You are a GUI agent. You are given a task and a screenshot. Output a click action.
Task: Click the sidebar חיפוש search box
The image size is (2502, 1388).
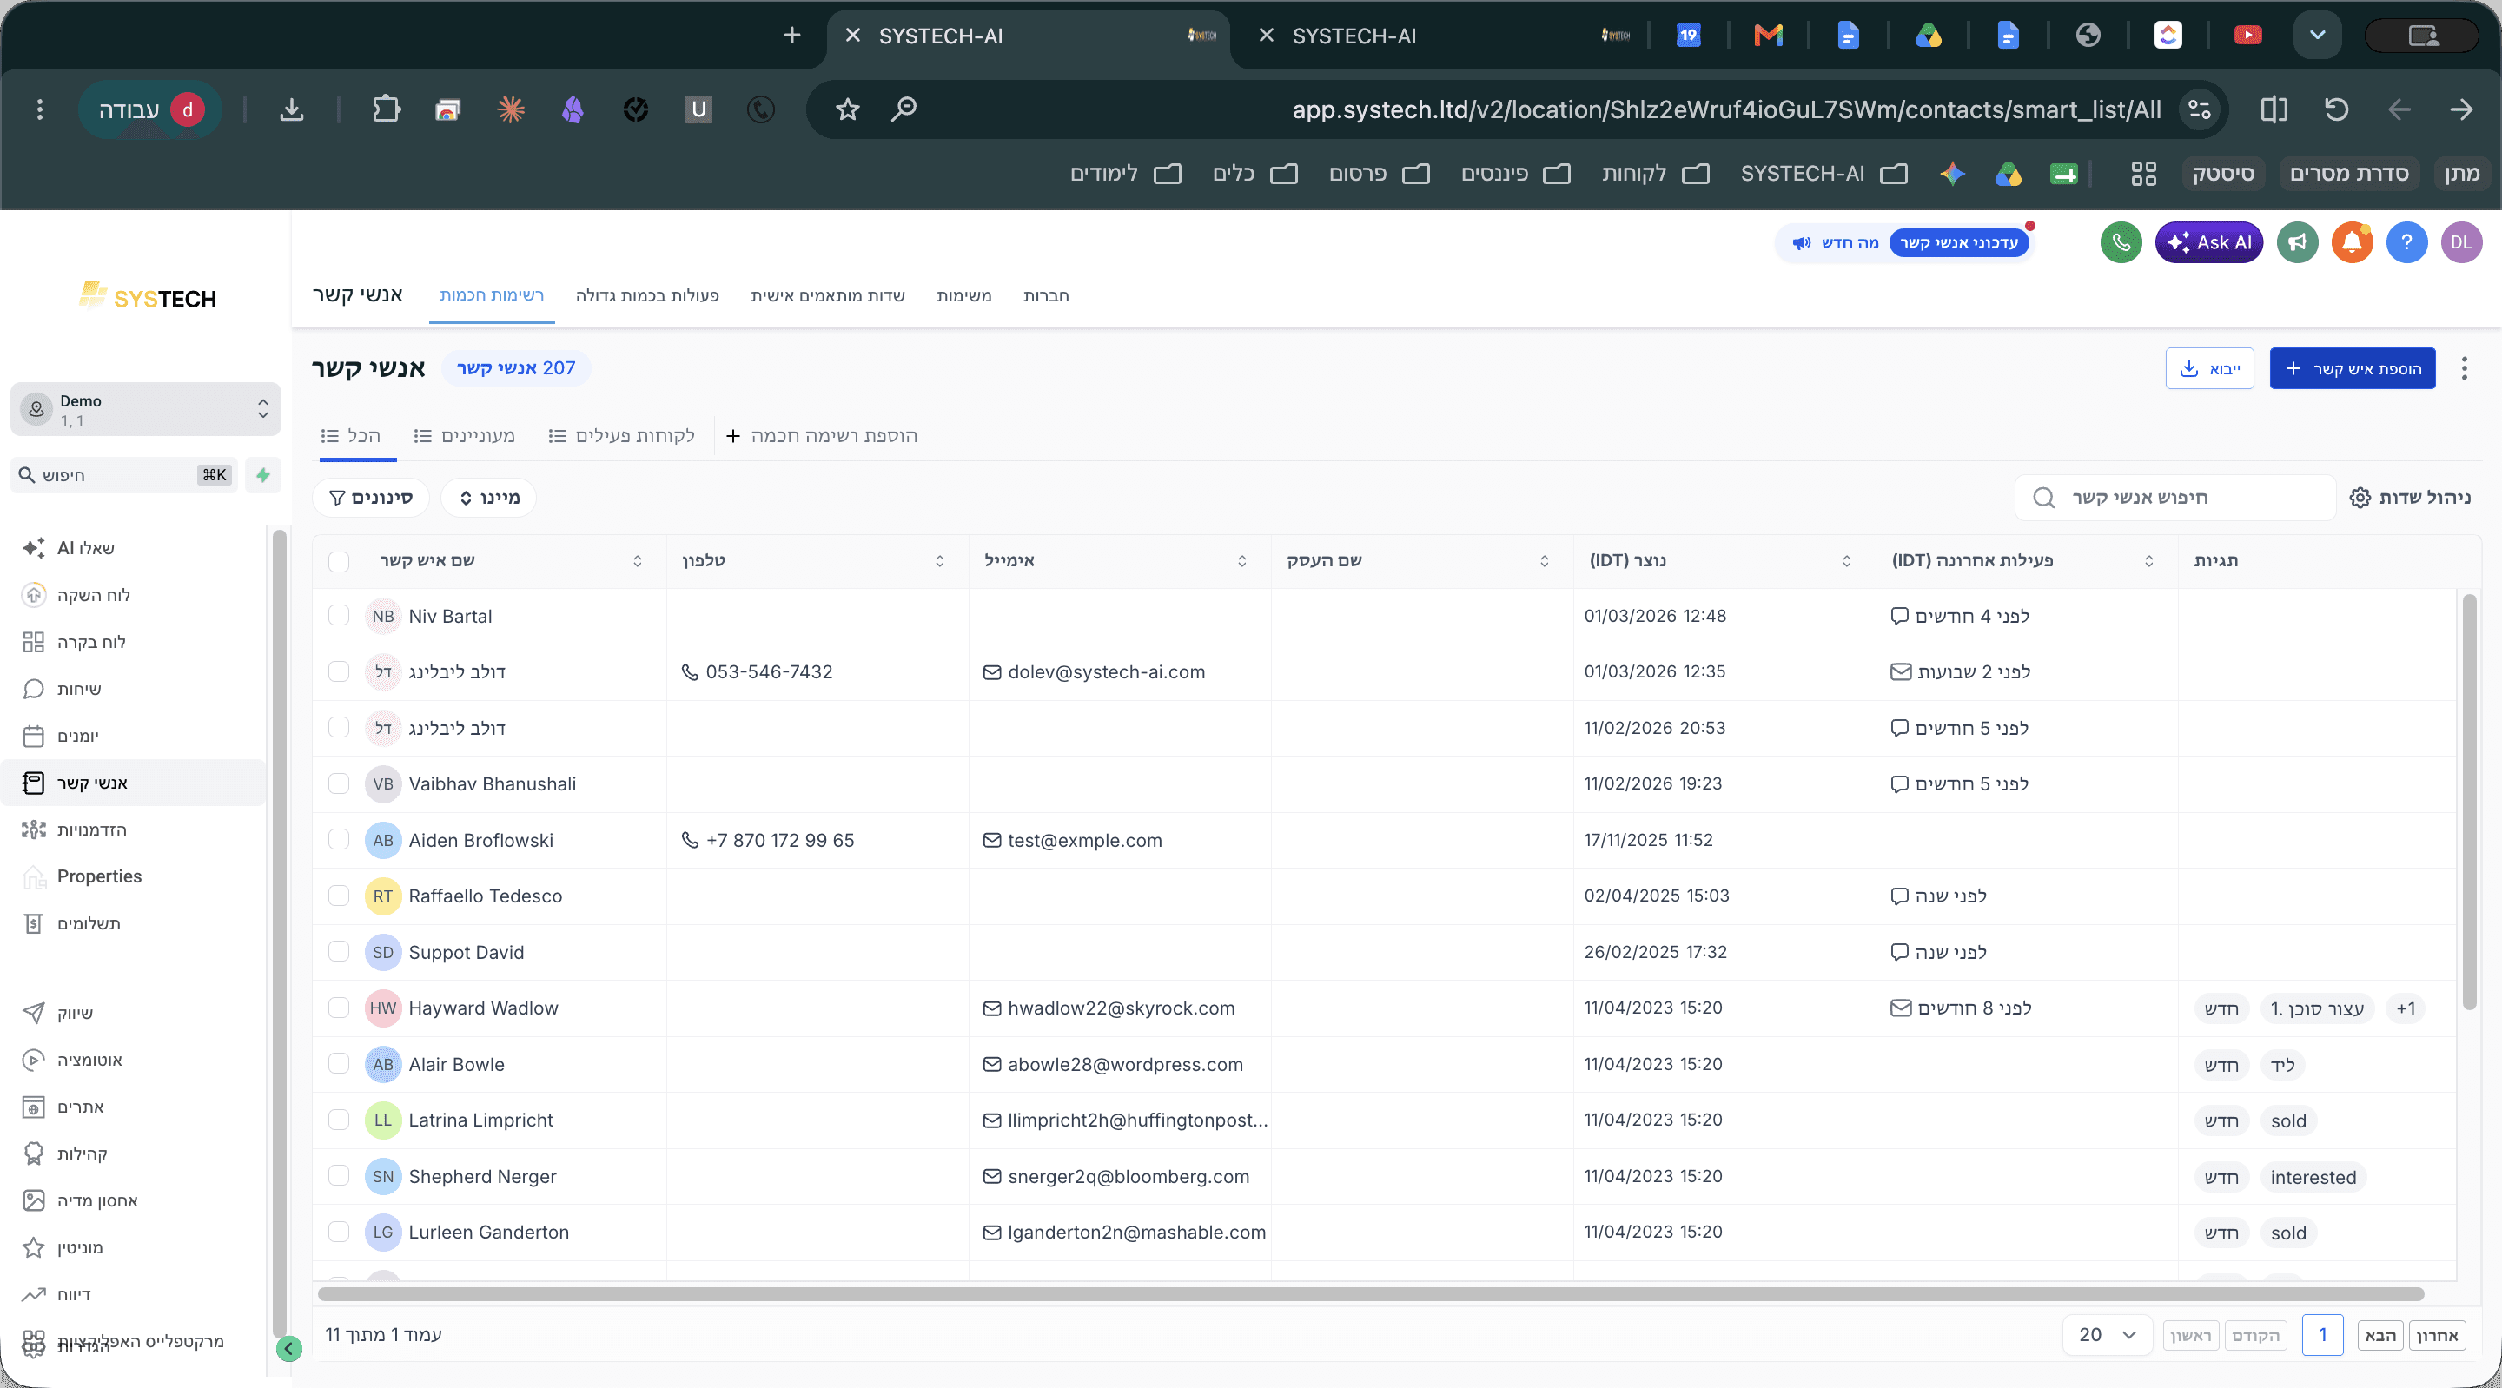[124, 475]
